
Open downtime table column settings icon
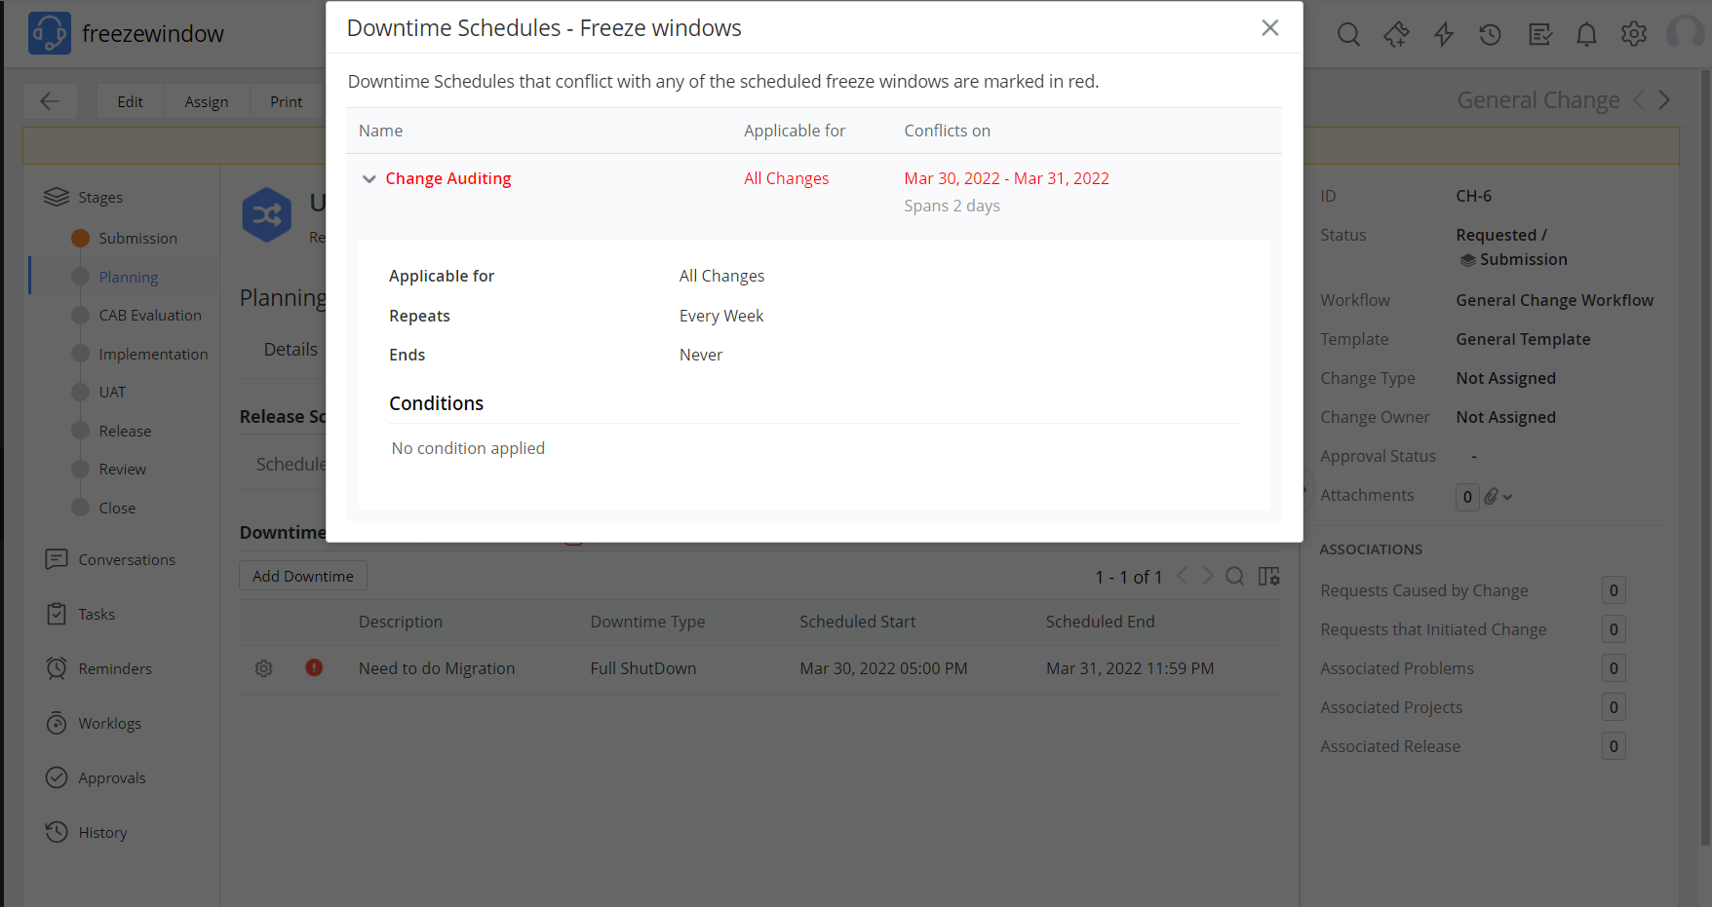[1268, 576]
